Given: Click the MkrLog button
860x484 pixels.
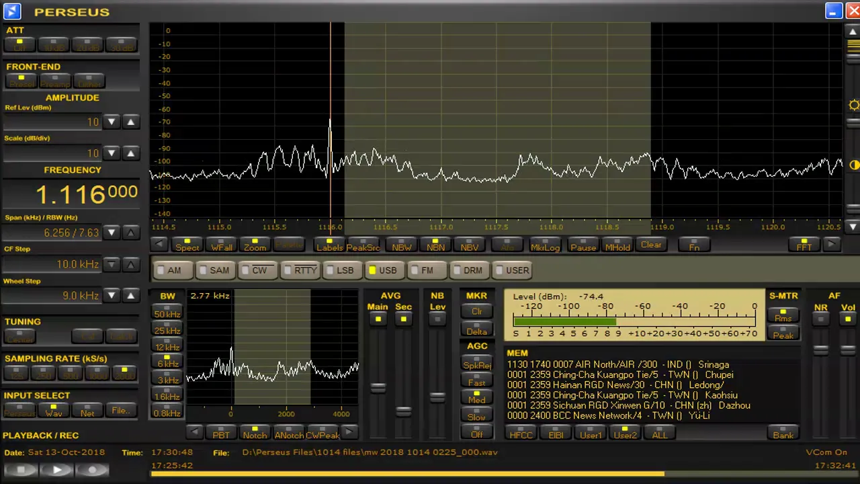Looking at the screenshot, I should click(x=545, y=245).
